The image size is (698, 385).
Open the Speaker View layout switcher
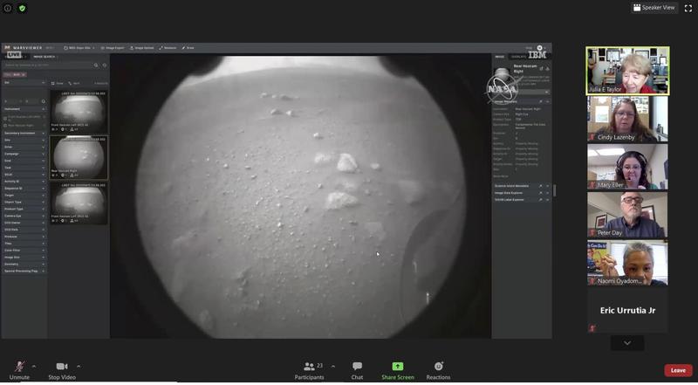click(654, 8)
